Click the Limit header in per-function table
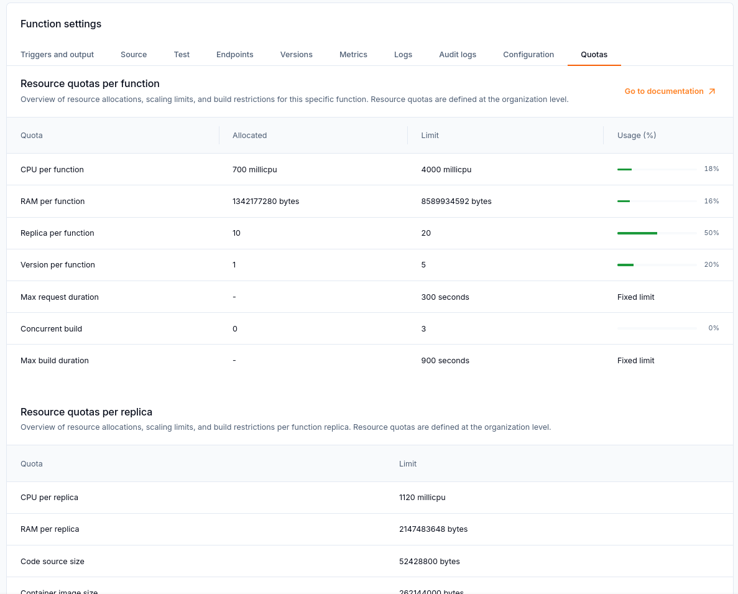The height and width of the screenshot is (594, 738). [430, 136]
